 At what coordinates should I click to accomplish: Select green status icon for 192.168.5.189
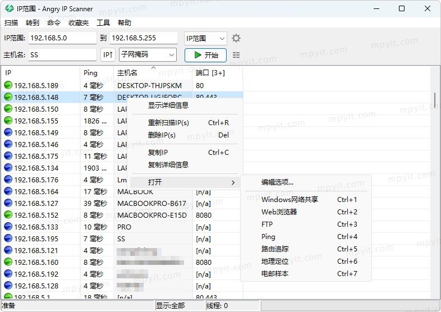point(8,85)
